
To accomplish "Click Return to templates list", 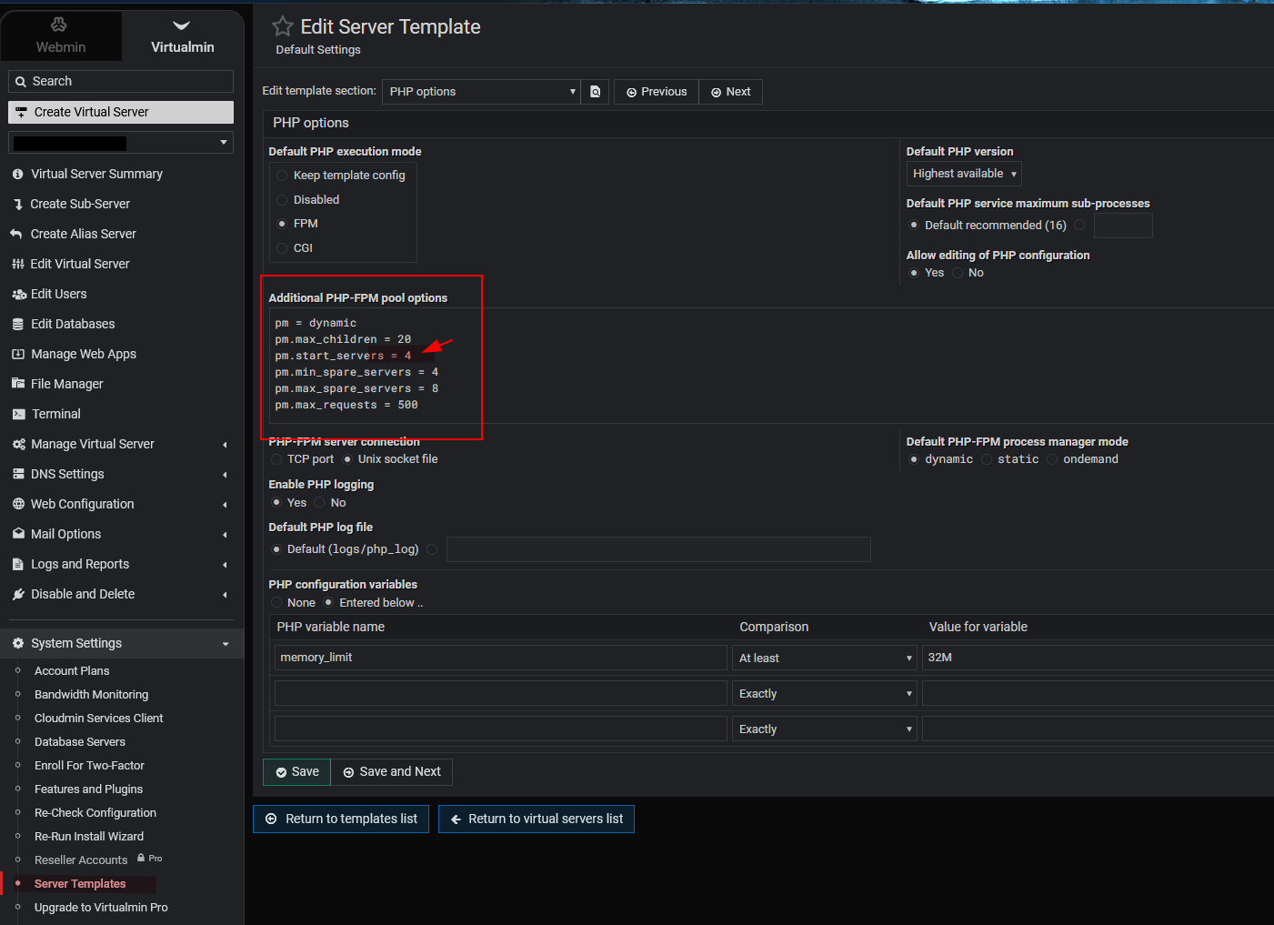I will tap(341, 819).
